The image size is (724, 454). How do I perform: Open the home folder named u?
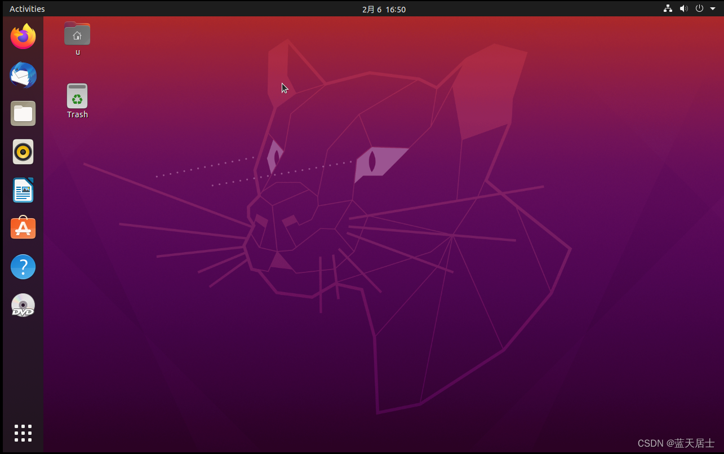coord(77,33)
